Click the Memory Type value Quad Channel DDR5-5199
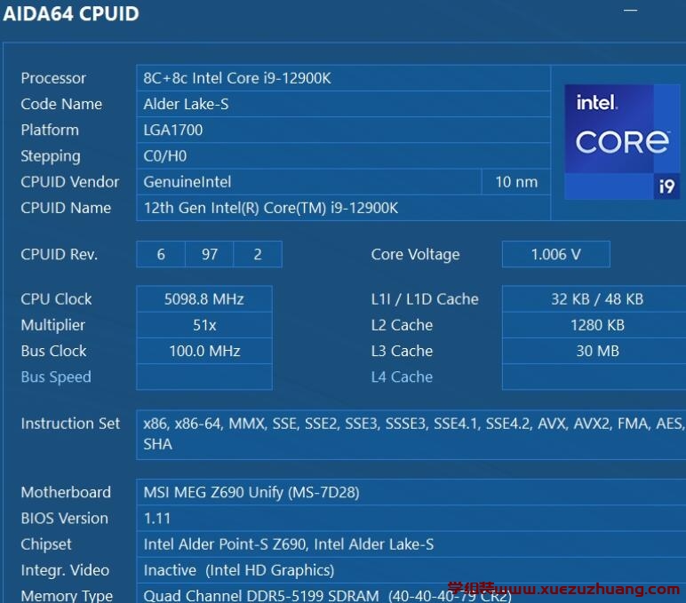The image size is (686, 603). [x=411, y=594]
